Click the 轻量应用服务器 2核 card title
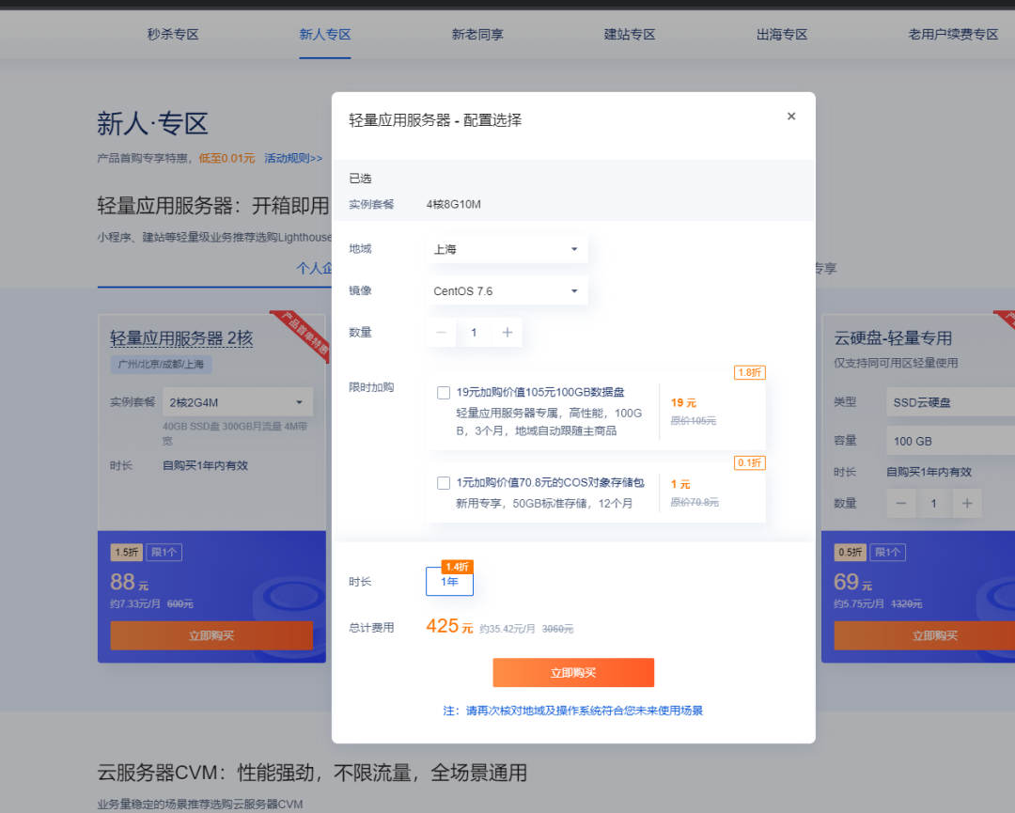The image size is (1015, 813). (181, 337)
